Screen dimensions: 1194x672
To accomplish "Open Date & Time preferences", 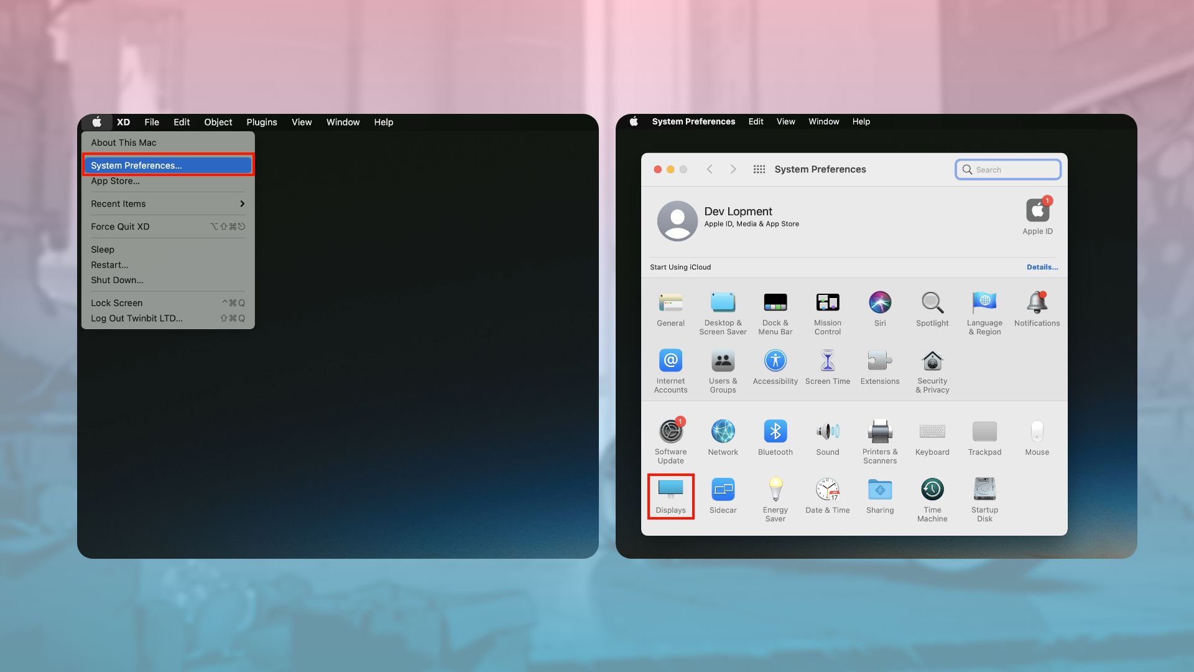I will pos(827,496).
